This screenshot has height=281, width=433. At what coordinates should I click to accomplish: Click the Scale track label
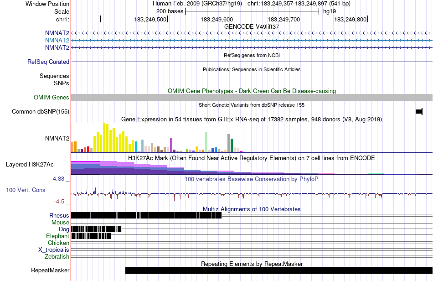coord(62,11)
